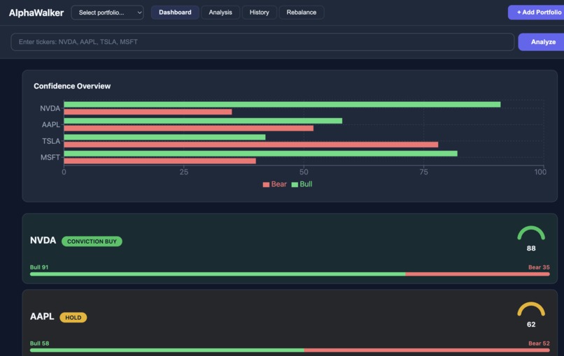Viewport: 564px width, 356px height.
Task: Click the Confidence Overview heading
Action: coord(72,86)
